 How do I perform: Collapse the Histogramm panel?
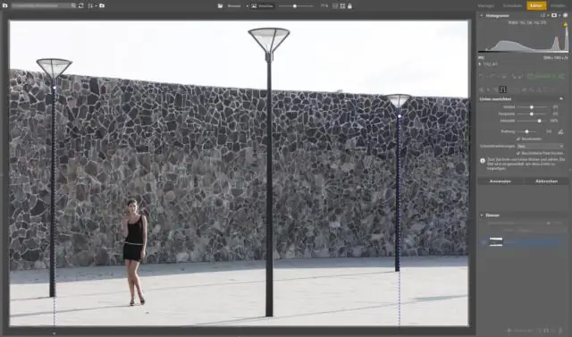482,16
